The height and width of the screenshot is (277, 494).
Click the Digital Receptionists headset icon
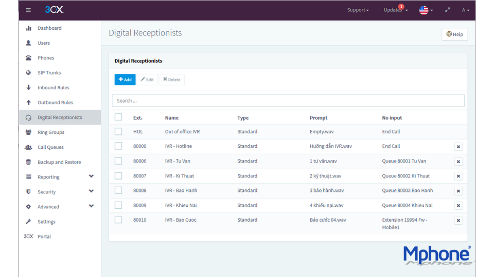pyautogui.click(x=28, y=117)
